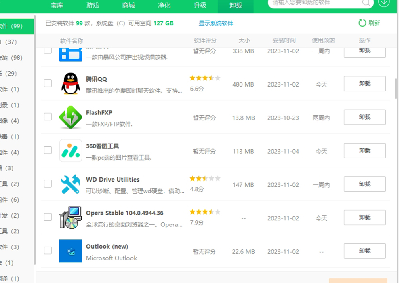The height and width of the screenshot is (283, 404).
Task: Sort by the 软件评分 column header
Action: point(205,40)
